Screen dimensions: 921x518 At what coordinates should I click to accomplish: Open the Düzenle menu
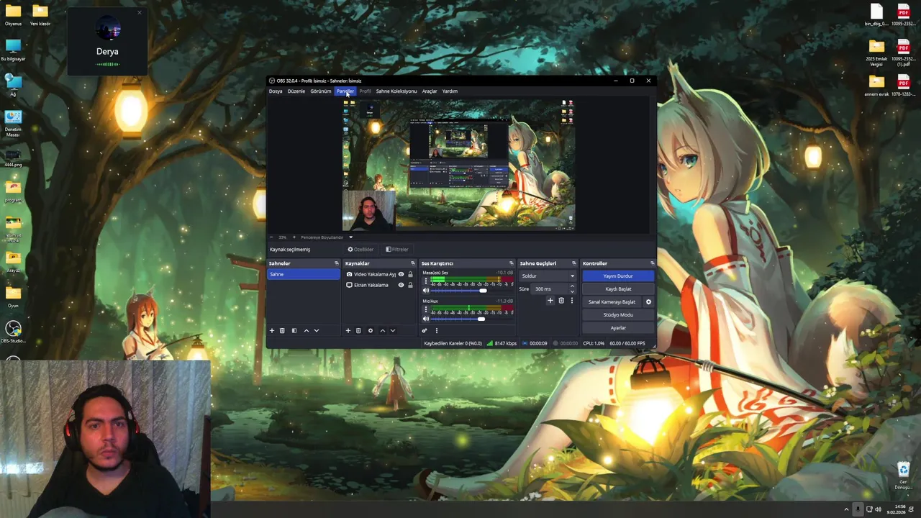[296, 91]
